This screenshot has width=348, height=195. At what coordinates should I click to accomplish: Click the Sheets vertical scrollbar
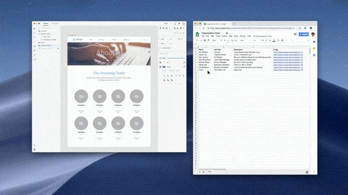click(310, 51)
